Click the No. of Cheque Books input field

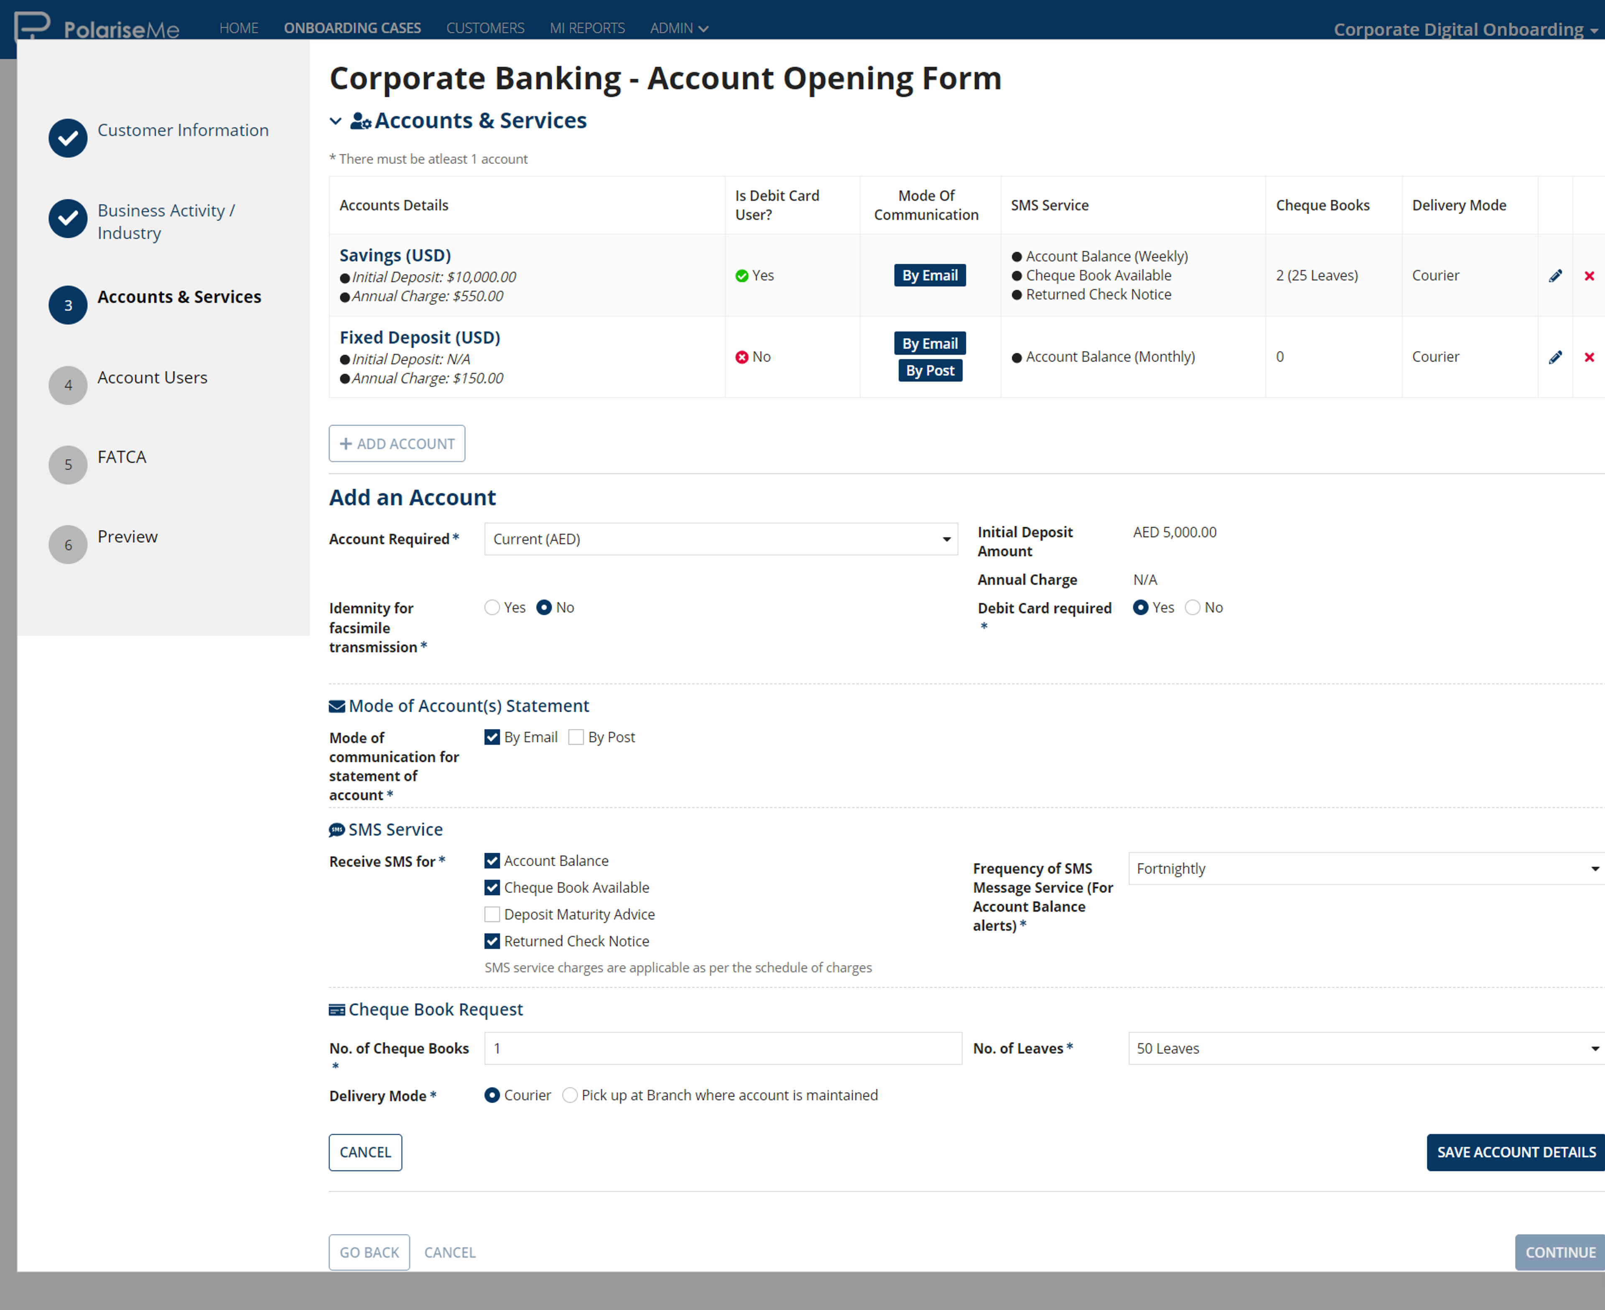click(x=723, y=1048)
